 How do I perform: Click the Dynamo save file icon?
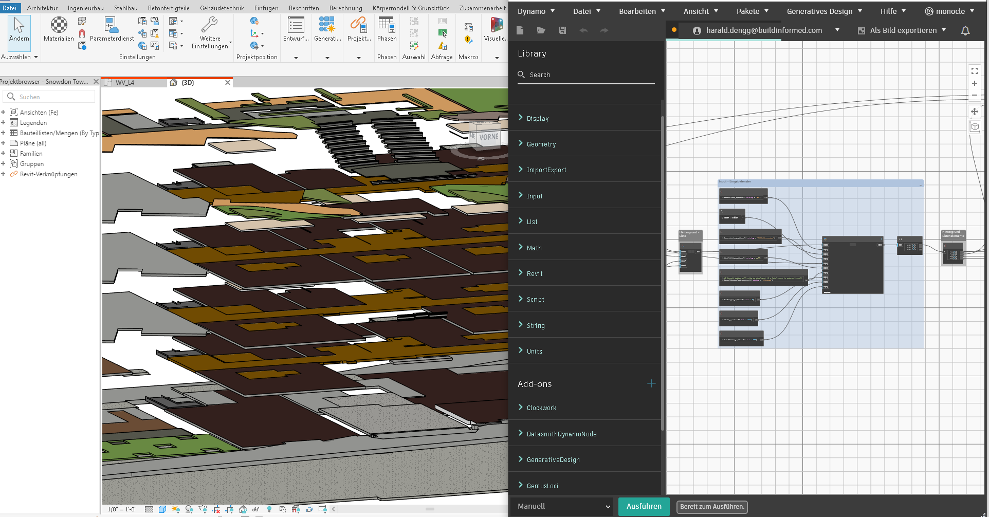point(562,31)
